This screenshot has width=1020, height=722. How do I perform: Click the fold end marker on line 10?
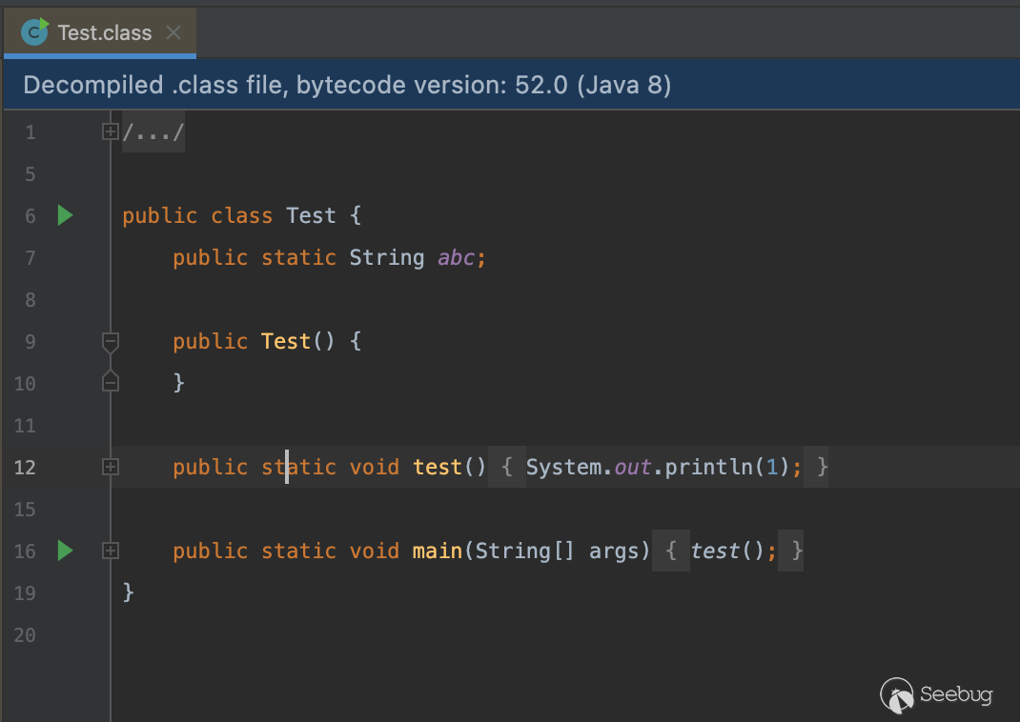click(x=110, y=382)
